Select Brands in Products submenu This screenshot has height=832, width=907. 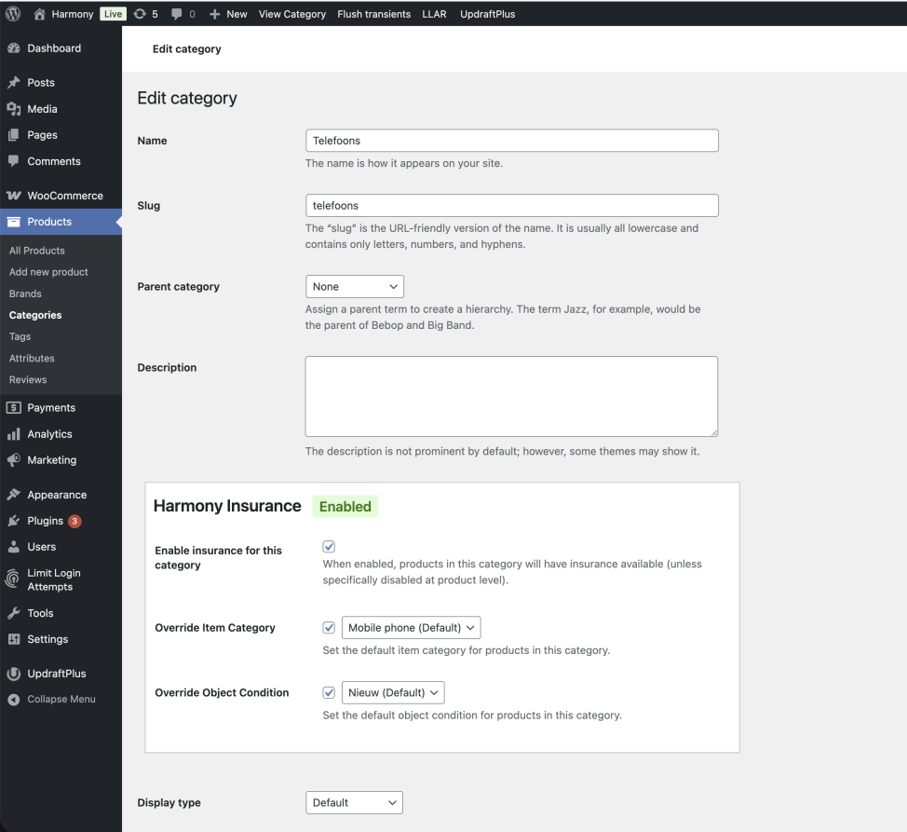pos(25,293)
